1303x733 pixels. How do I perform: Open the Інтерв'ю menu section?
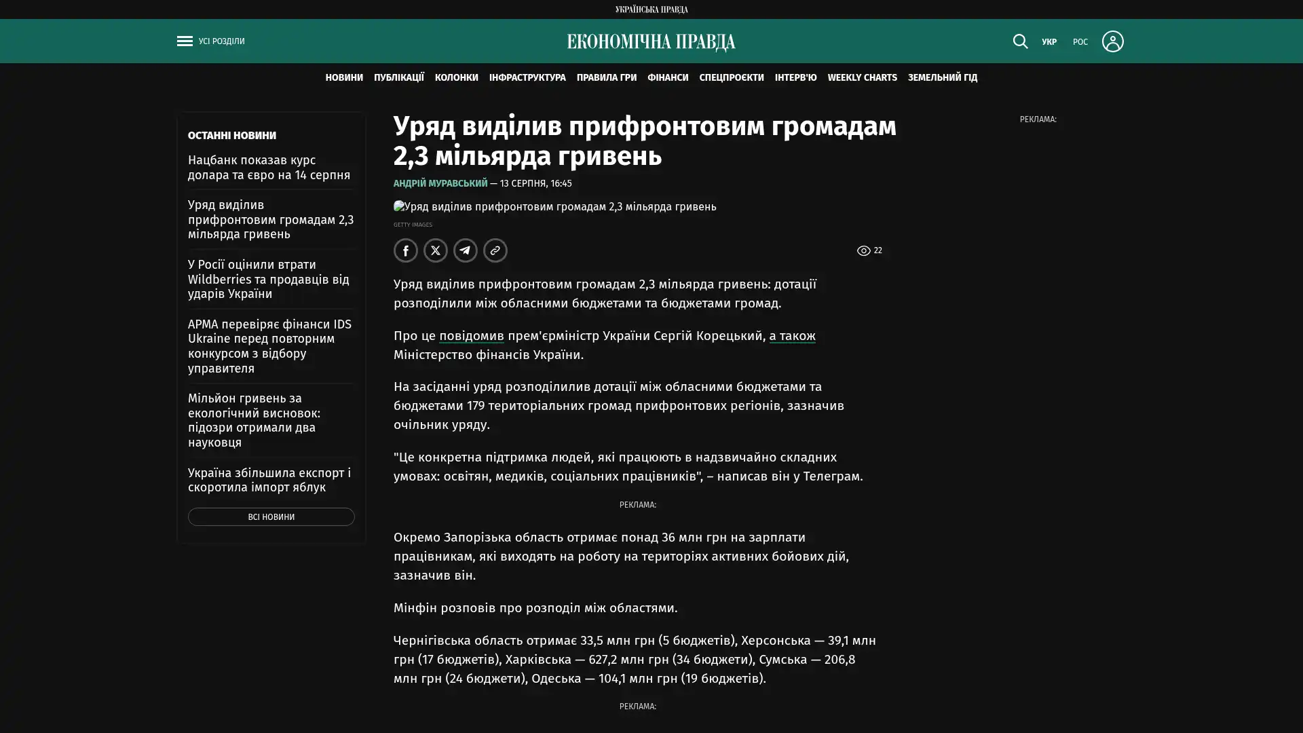(x=796, y=77)
